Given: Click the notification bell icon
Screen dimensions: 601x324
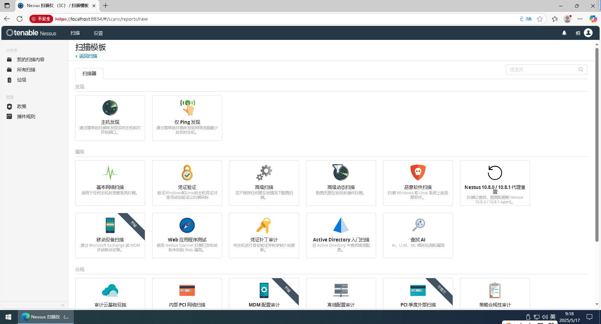Looking at the screenshot, I should [564, 33].
